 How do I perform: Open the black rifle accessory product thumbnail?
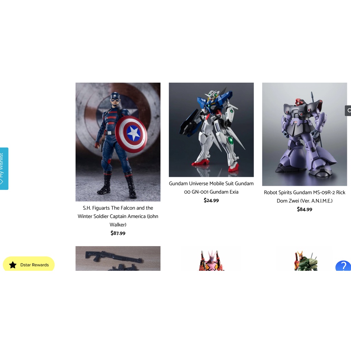click(x=118, y=258)
